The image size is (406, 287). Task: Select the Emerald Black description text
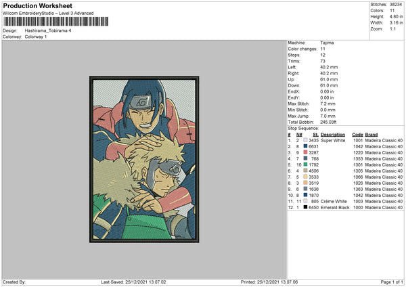pyautogui.click(x=335, y=208)
